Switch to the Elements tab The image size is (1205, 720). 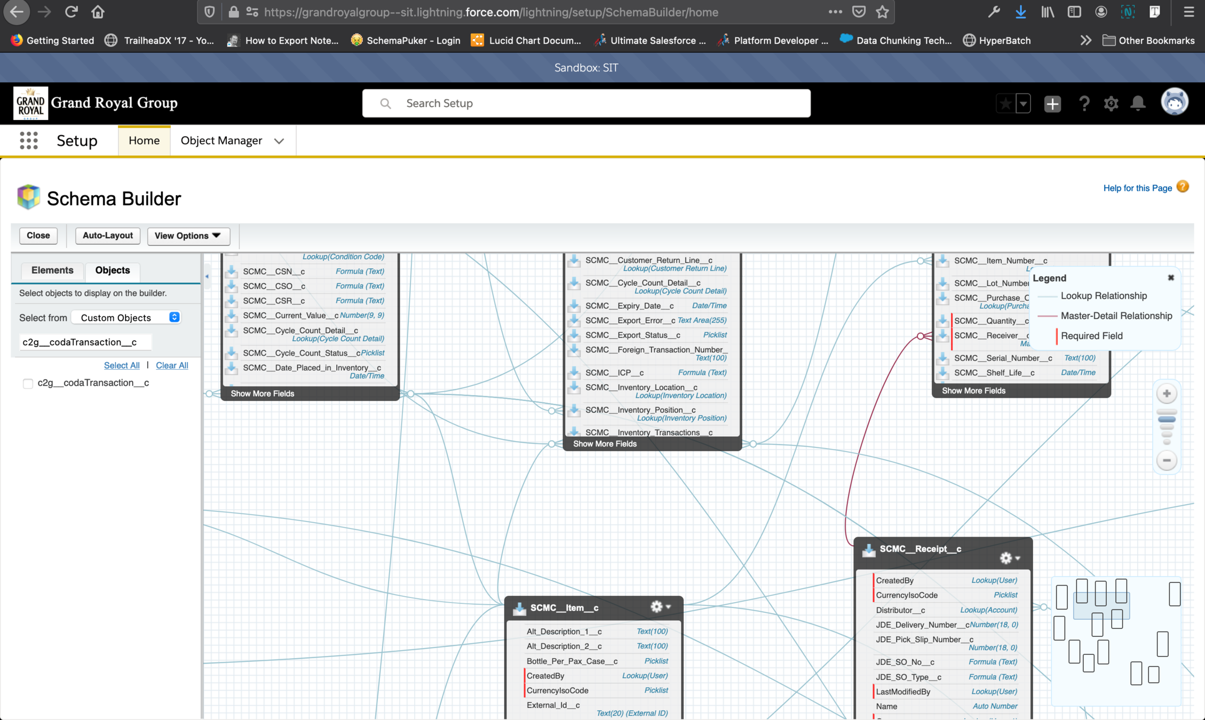click(52, 270)
